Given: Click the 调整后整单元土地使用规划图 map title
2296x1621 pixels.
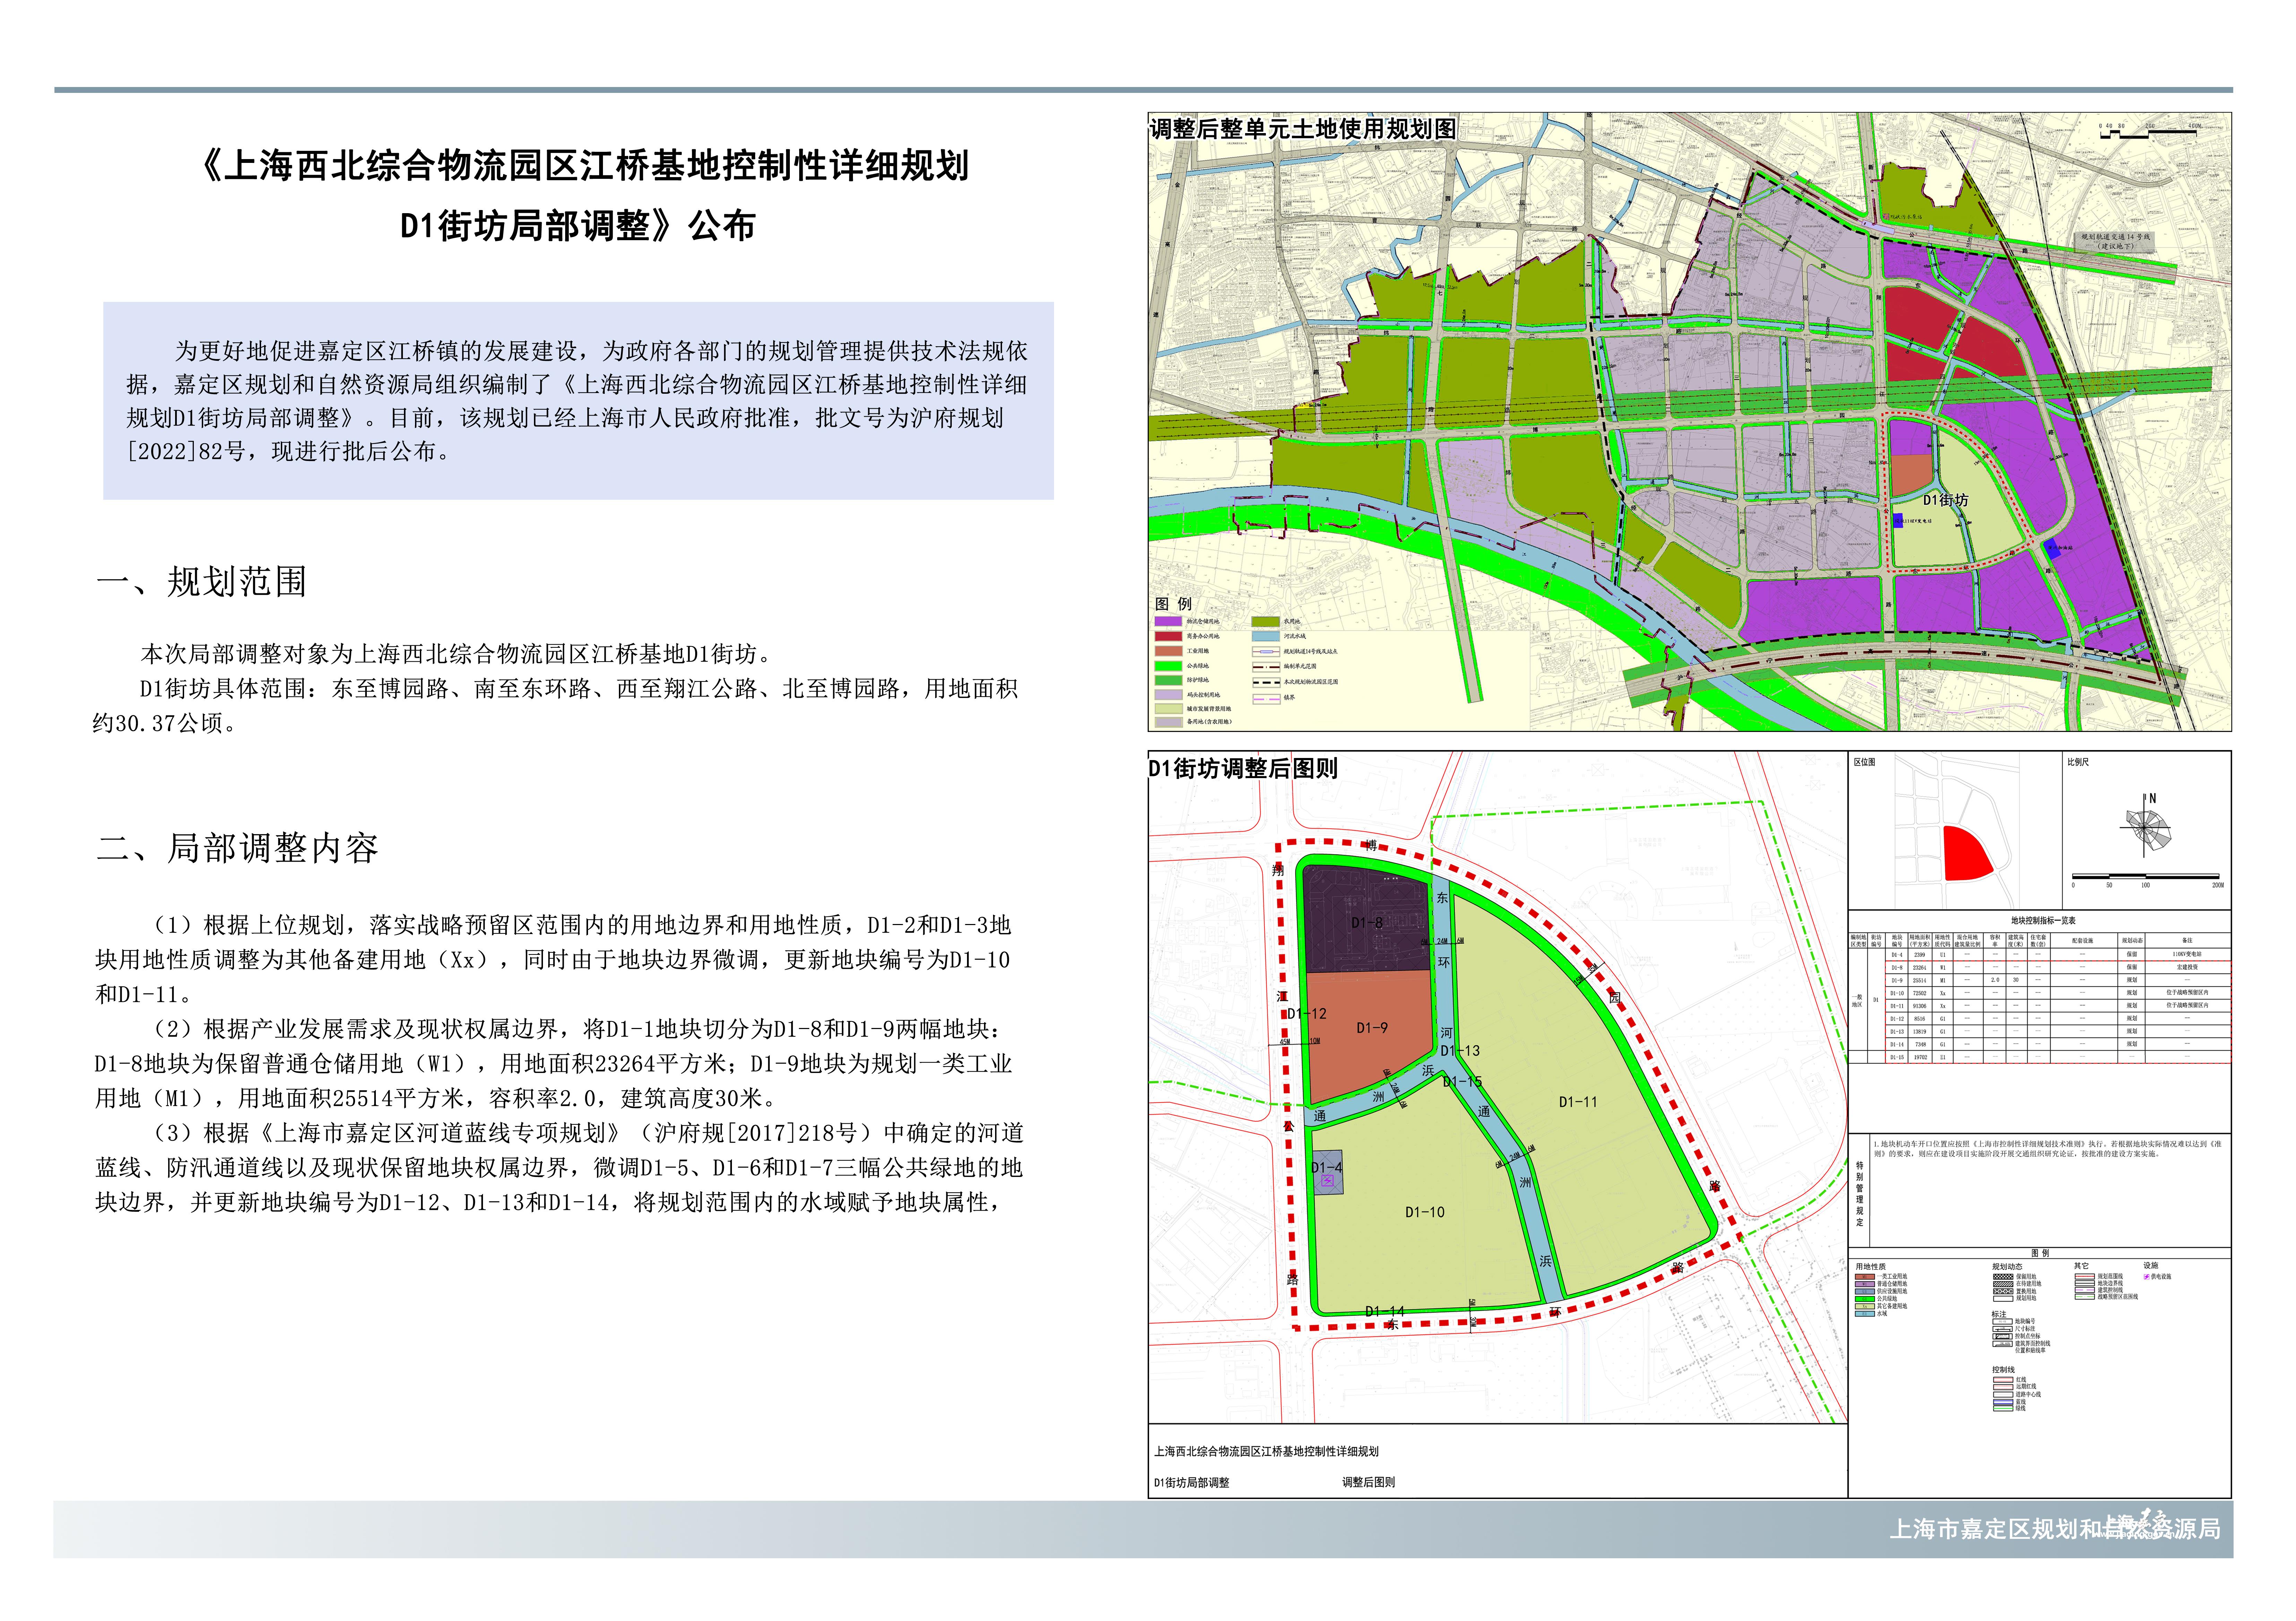Looking at the screenshot, I should (x=1302, y=129).
